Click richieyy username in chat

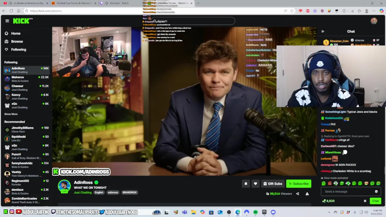326,171
